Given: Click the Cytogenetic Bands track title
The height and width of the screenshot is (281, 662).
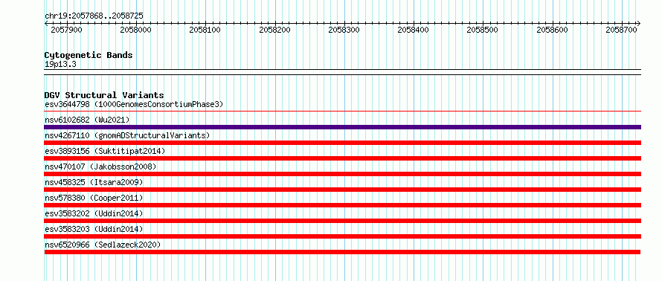Looking at the screenshot, I should (89, 55).
